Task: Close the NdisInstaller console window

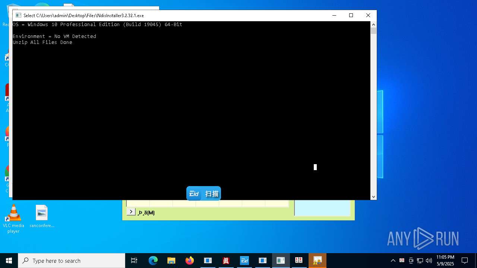Action: coord(368,15)
